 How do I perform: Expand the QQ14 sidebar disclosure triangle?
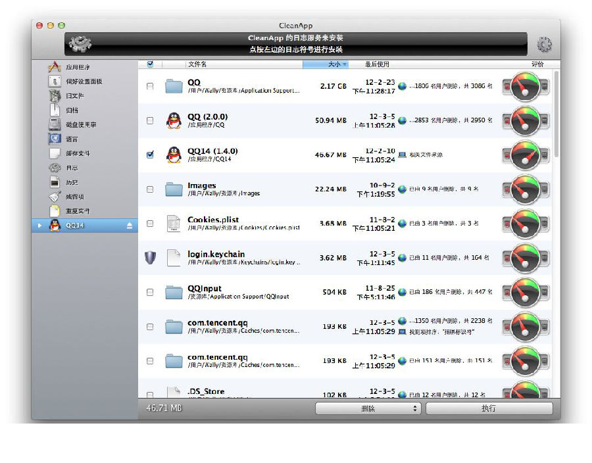coord(39,226)
